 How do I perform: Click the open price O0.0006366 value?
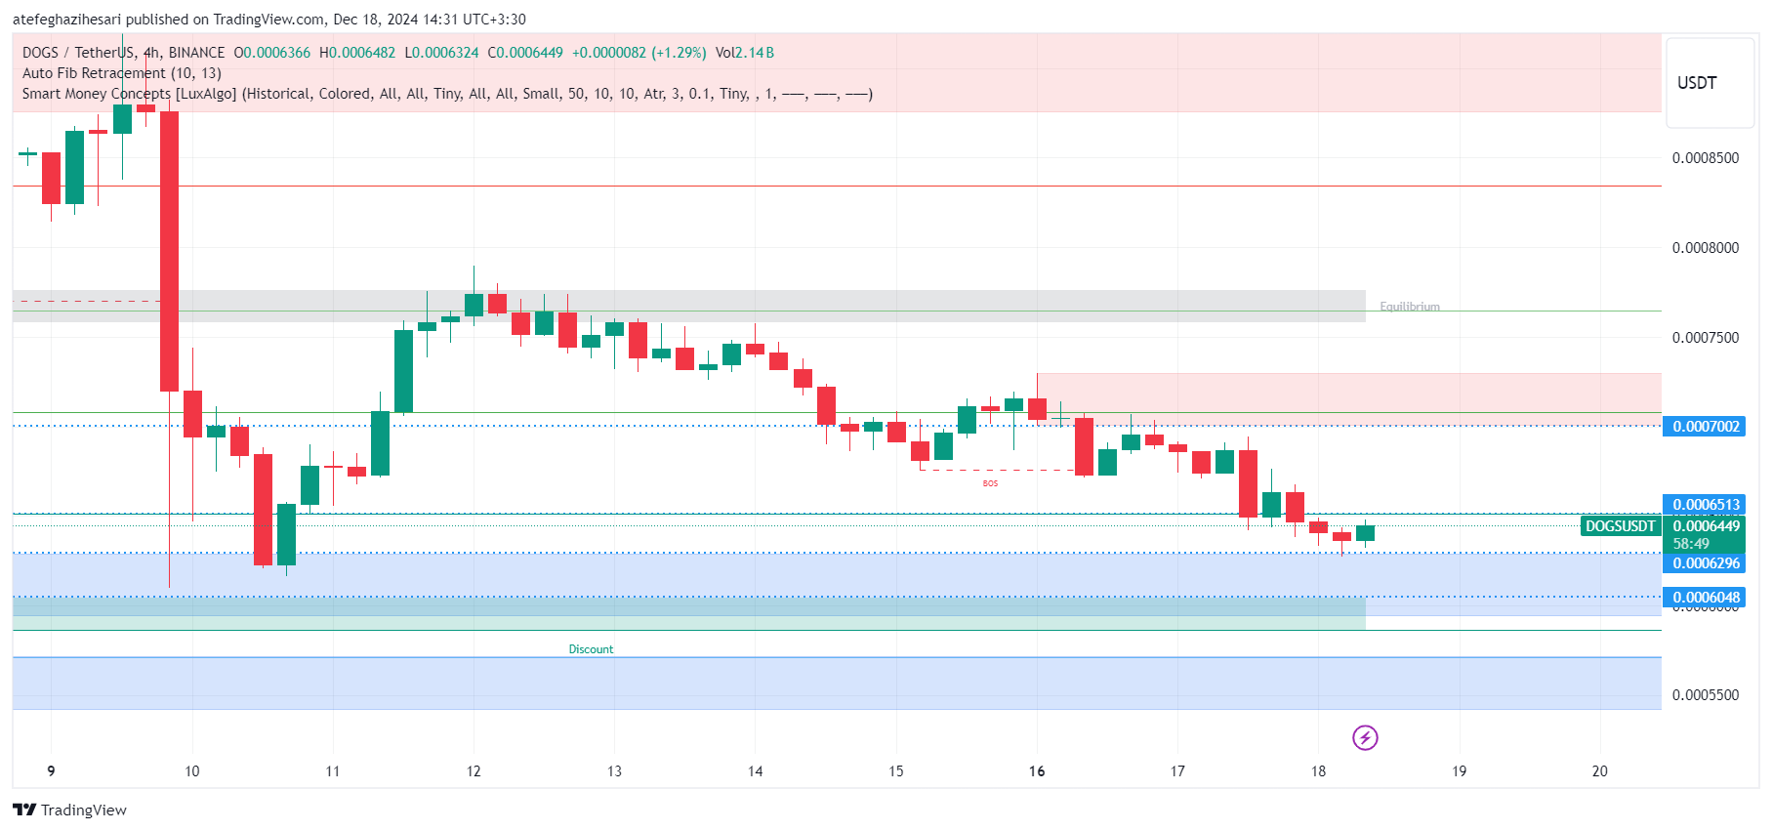point(272,53)
